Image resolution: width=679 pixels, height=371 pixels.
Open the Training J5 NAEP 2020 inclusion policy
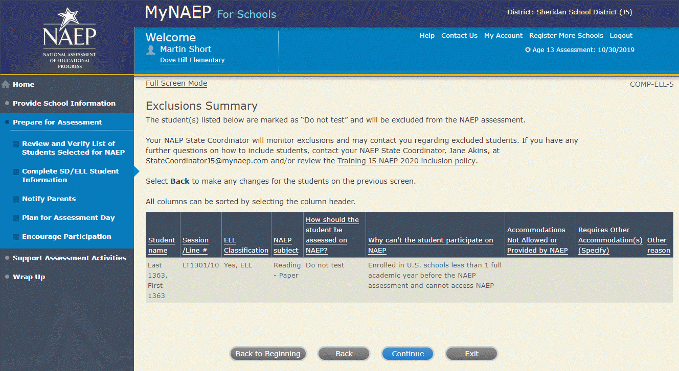pyautogui.click(x=406, y=161)
